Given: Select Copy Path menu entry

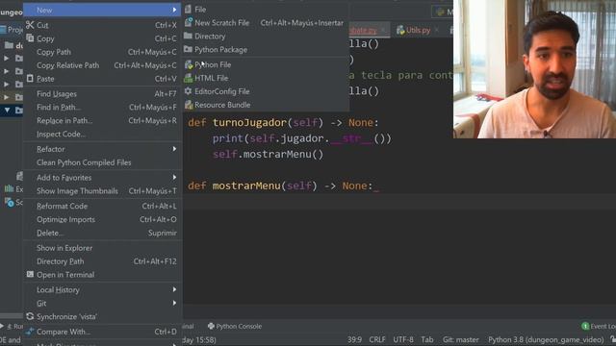Looking at the screenshot, I should tap(102, 52).
